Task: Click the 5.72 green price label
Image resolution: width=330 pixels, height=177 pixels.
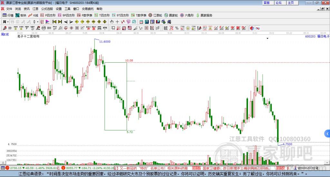Action: 130,132
